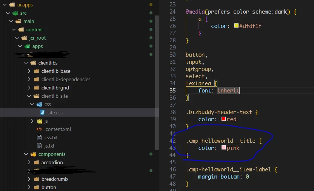Click the clientlibs folder icon
This screenshot has width=314, height=191.
click(33, 63)
